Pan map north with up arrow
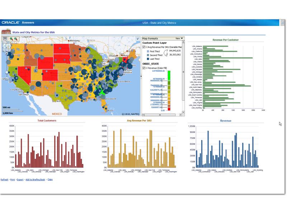The image size is (287, 215). (7, 44)
